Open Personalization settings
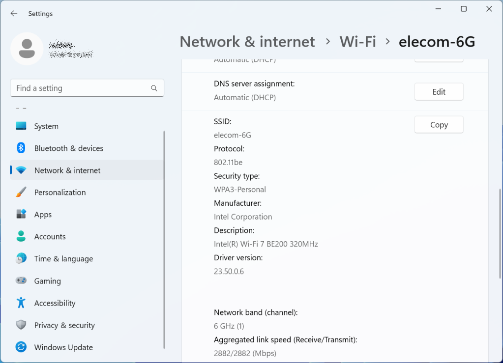The image size is (503, 363). pyautogui.click(x=60, y=192)
